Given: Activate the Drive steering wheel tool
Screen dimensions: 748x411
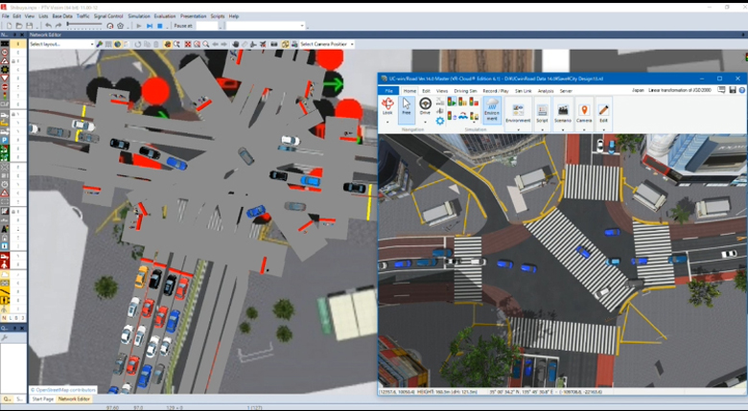Looking at the screenshot, I should (x=425, y=105).
